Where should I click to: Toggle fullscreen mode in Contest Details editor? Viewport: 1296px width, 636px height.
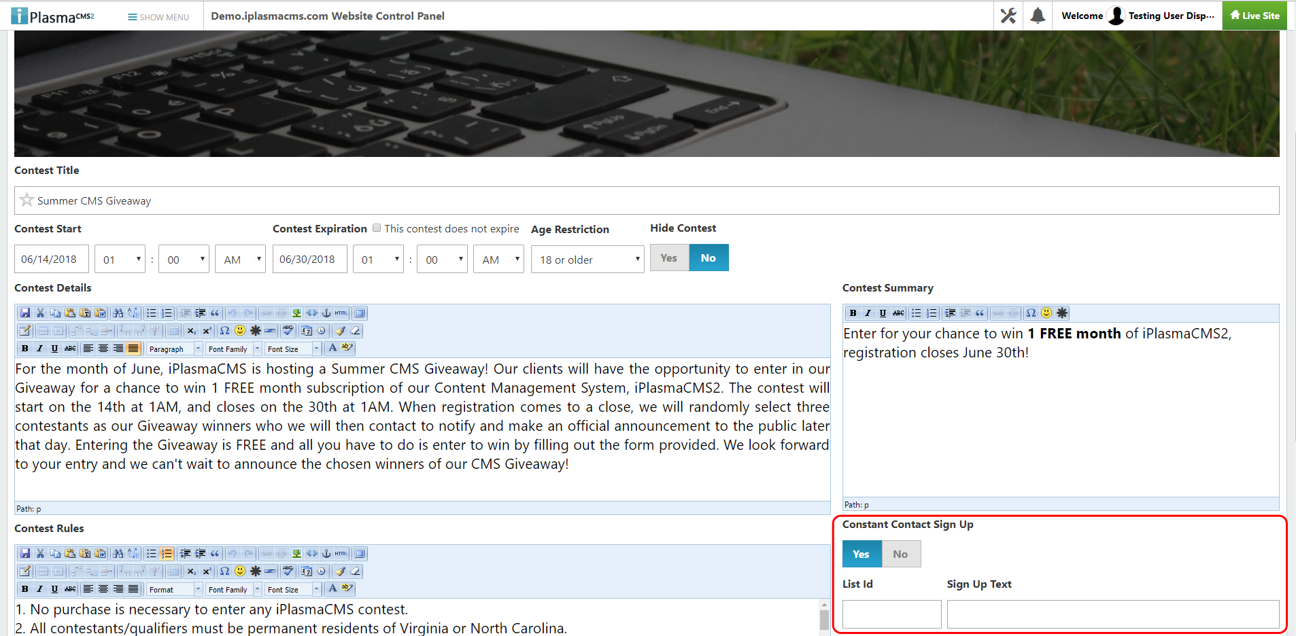[360, 313]
